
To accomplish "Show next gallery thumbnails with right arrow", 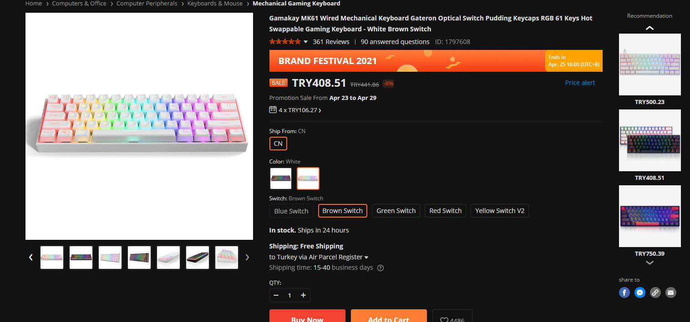I will coord(247,257).
